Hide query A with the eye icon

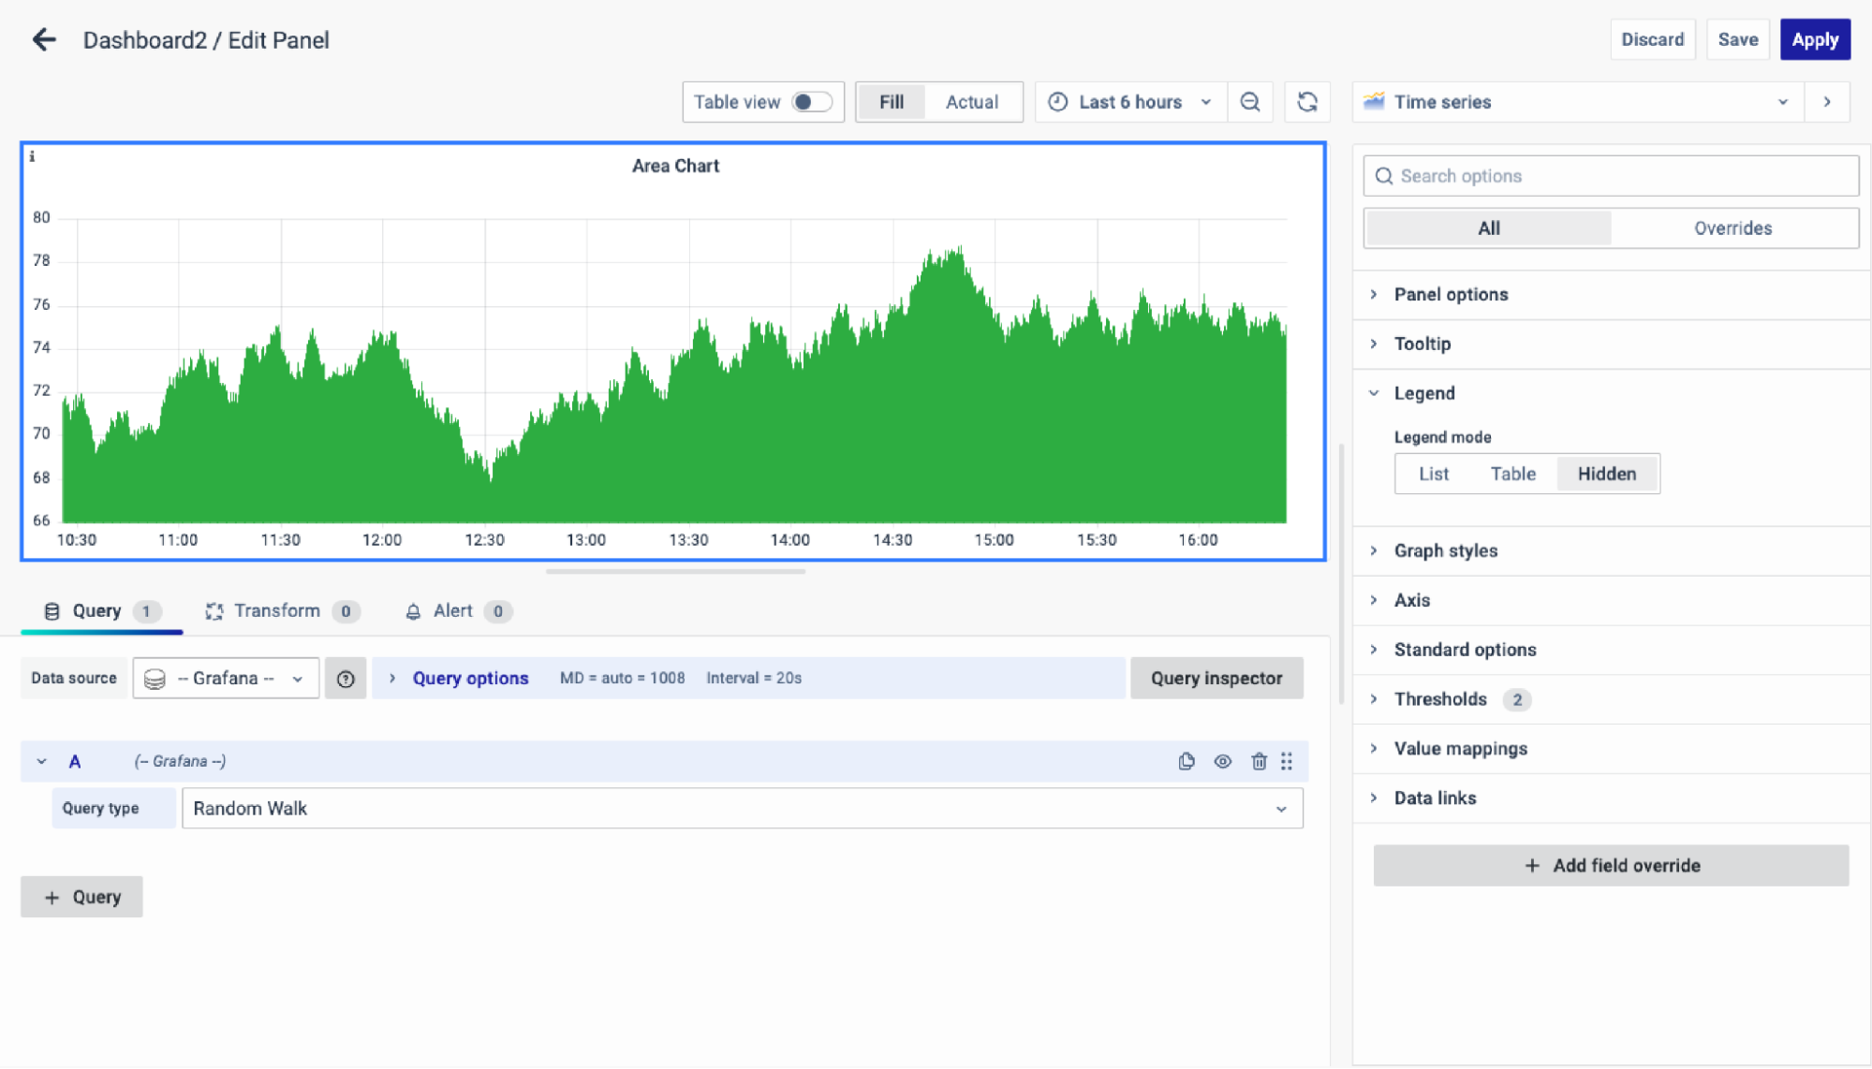pyautogui.click(x=1222, y=761)
